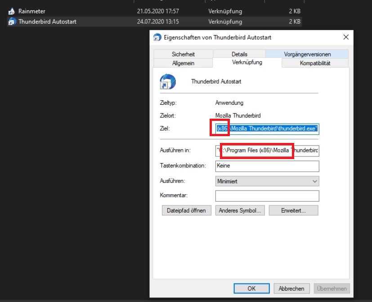Close the Eigenschaften dialog with X
This screenshot has width=372, height=302.
click(345, 37)
